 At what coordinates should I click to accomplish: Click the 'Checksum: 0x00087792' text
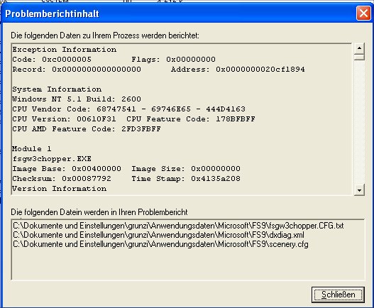[62, 178]
